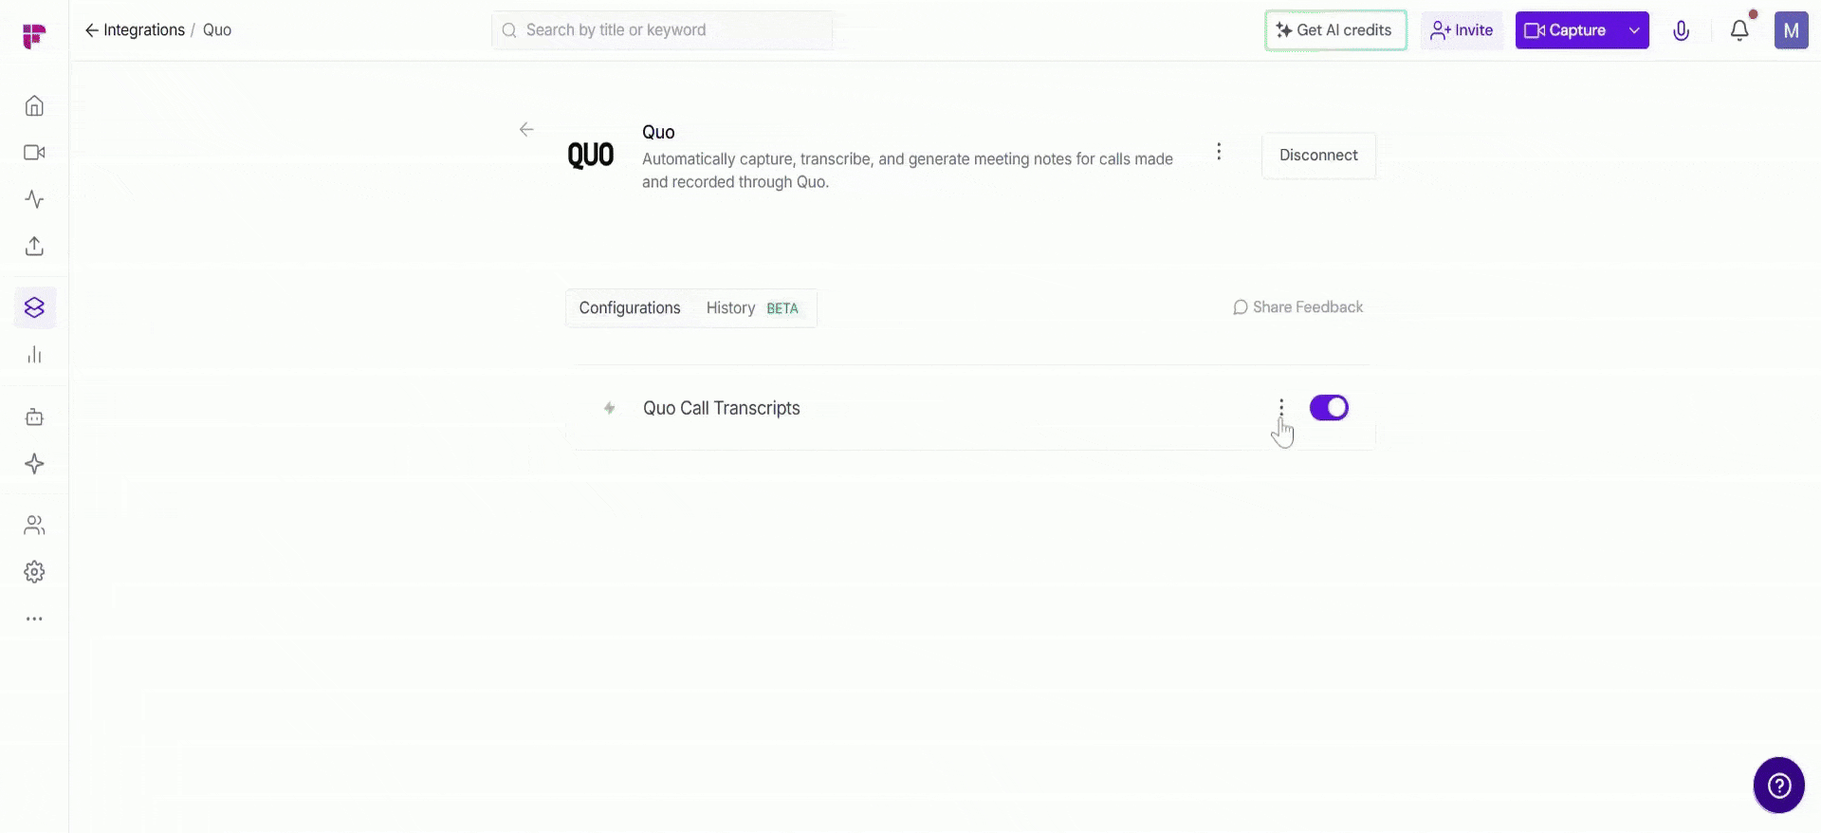This screenshot has height=833, width=1821.
Task: Click the Disconnect button
Action: pos(1318,155)
